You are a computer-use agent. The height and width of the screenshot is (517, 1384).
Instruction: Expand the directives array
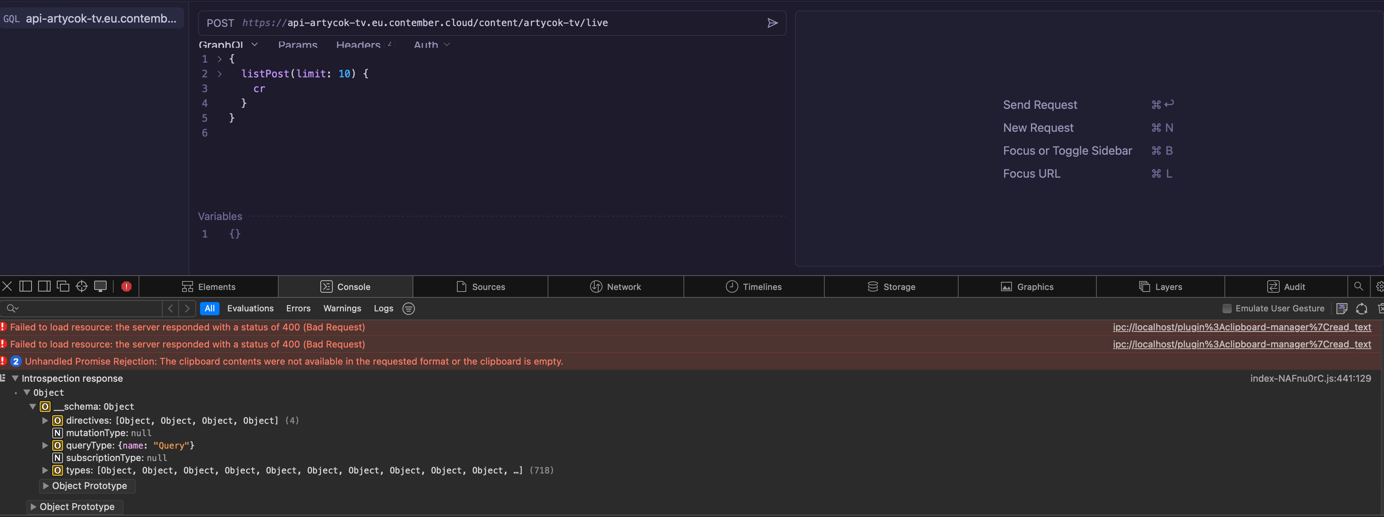pos(45,420)
